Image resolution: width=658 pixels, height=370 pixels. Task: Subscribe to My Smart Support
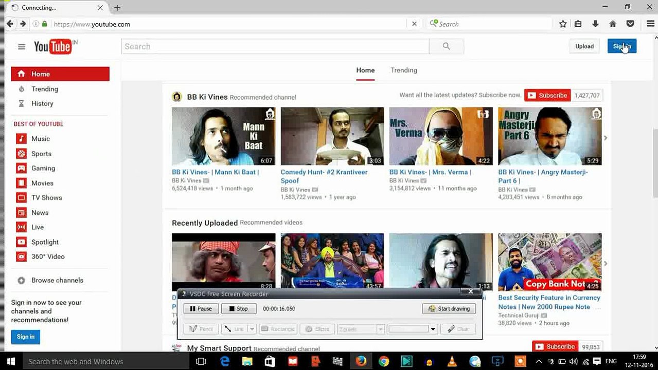click(x=555, y=347)
